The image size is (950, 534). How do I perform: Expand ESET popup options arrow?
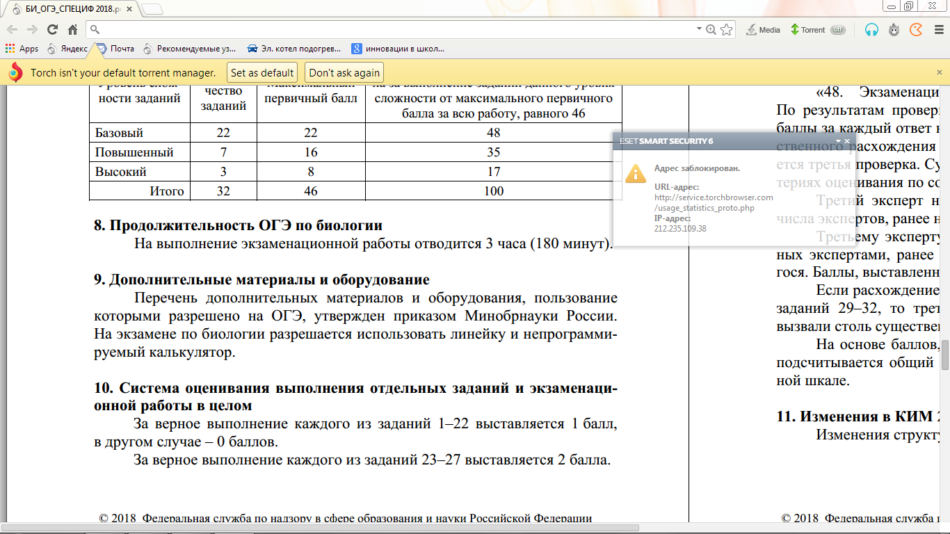838,141
